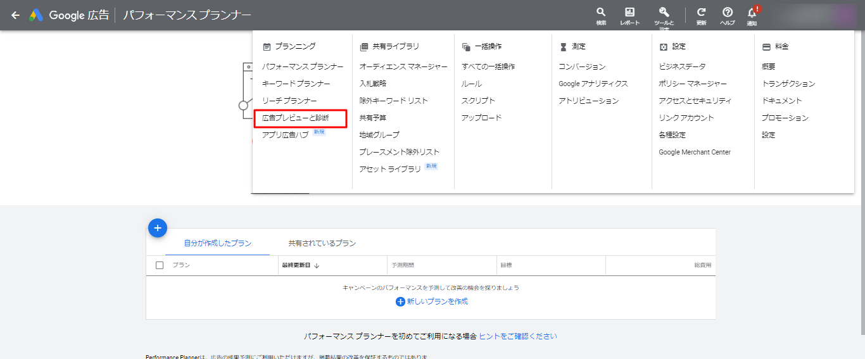Sort by the 最終更新日 arrow
Screen dimensions: 865x359
tap(317, 265)
